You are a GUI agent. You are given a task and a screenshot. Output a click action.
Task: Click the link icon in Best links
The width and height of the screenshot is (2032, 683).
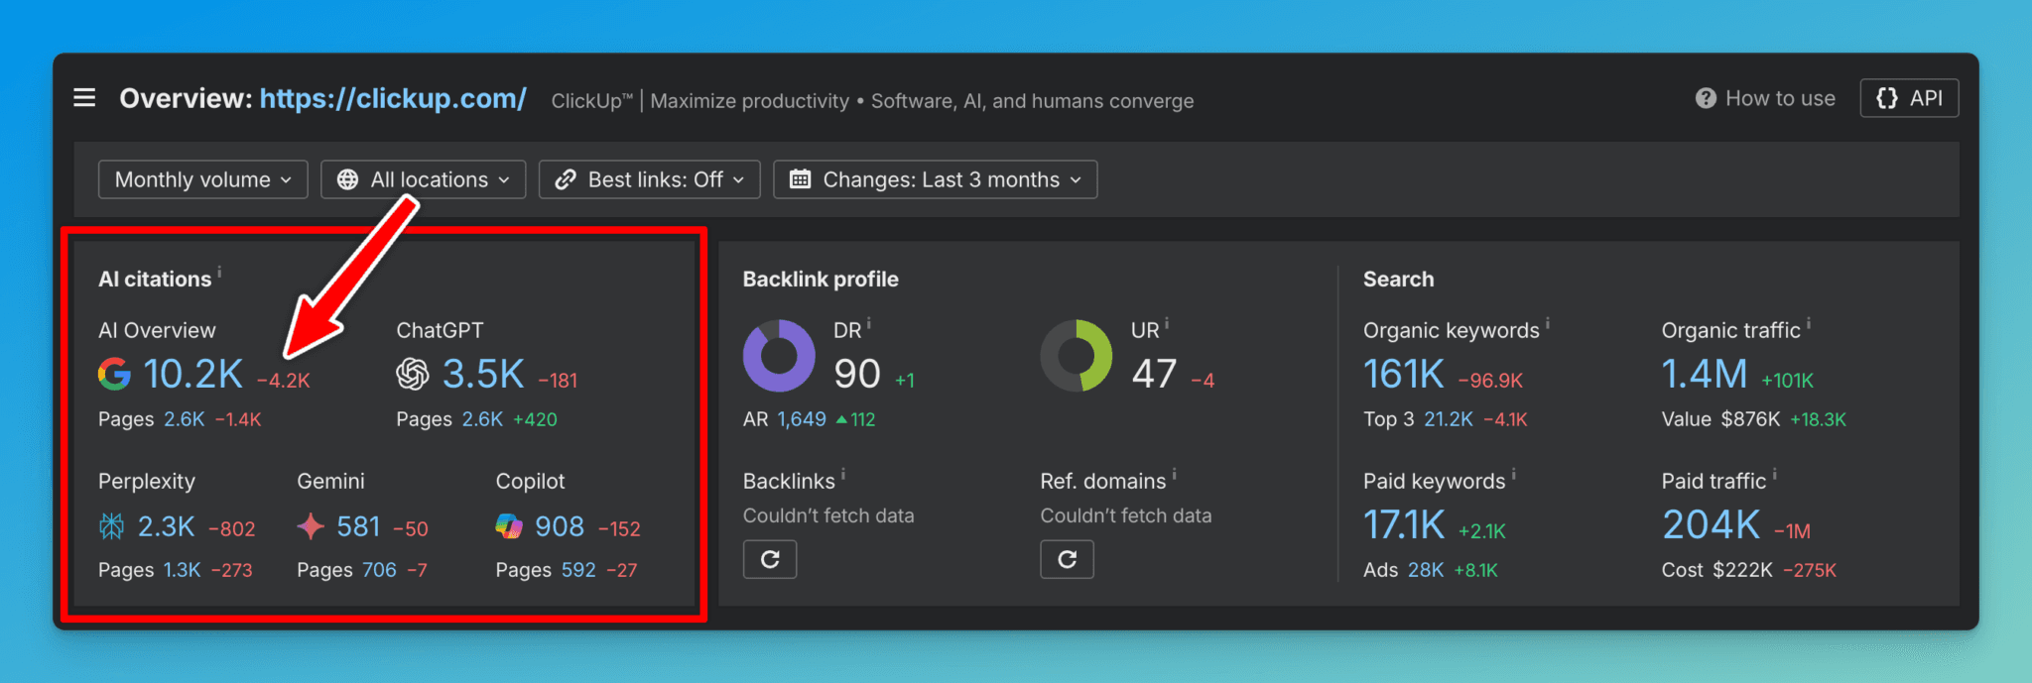[x=566, y=179]
